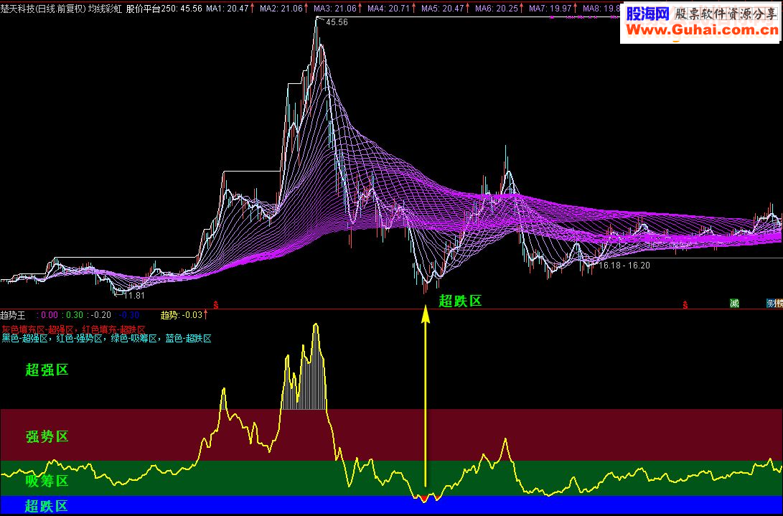Click the stock title 楚天科技(日线,前复权)

click(x=44, y=9)
